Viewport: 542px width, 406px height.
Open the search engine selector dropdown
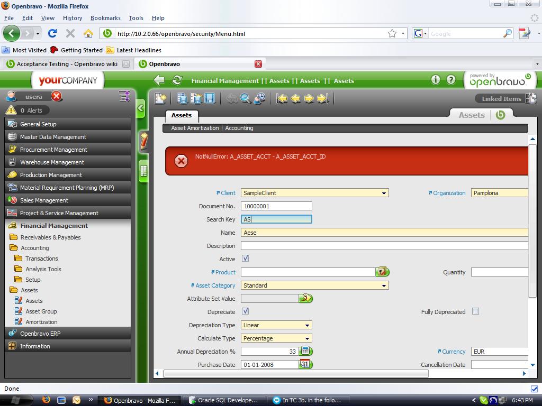point(420,33)
